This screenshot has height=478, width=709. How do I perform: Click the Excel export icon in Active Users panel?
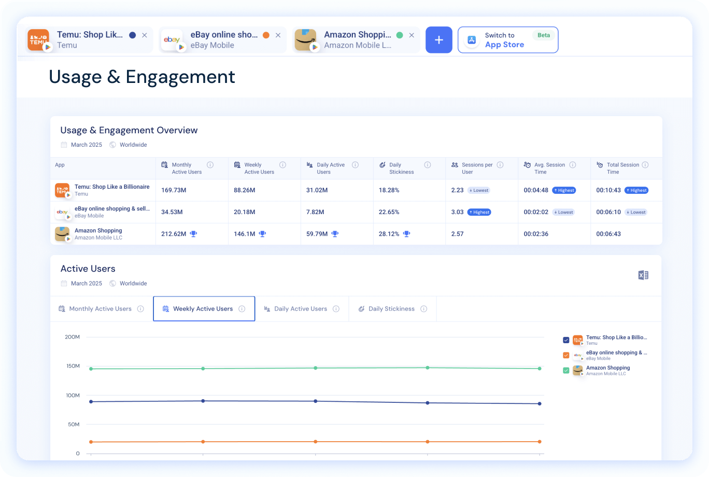pos(643,275)
